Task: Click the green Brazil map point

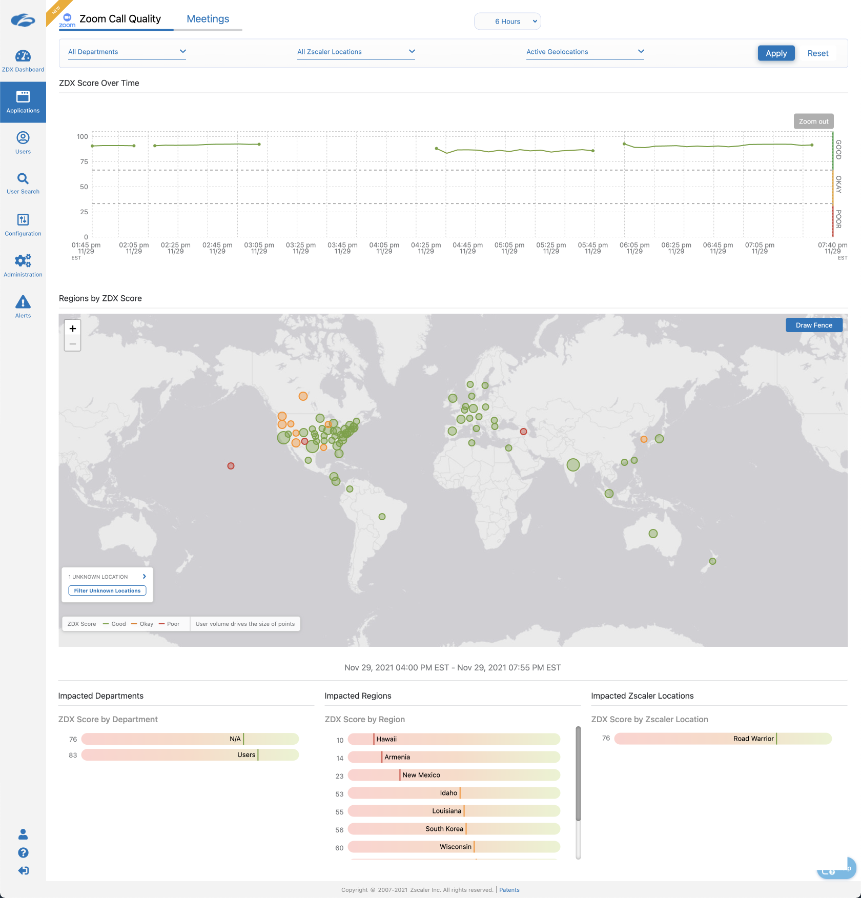Action: click(382, 517)
